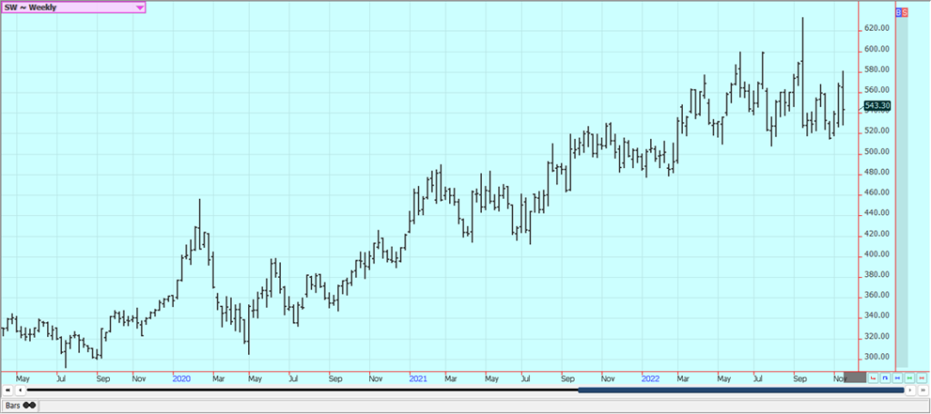This screenshot has width=931, height=414.
Task: Step chart left with single arrow button
Action: point(20,390)
